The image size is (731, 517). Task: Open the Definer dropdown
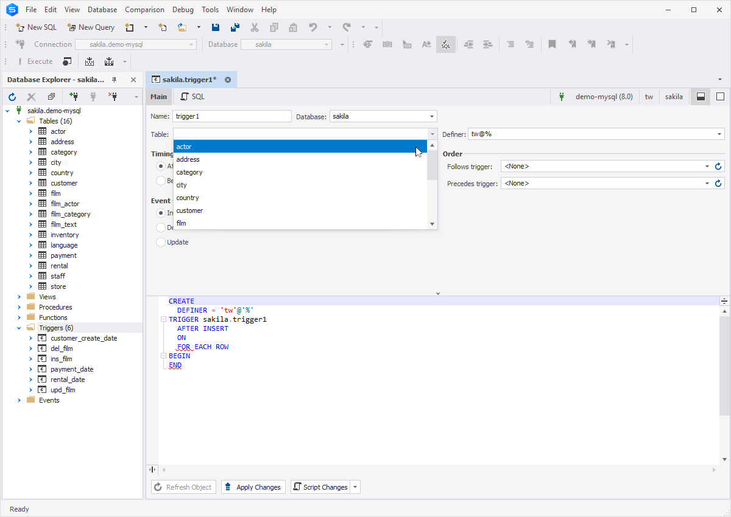point(719,134)
